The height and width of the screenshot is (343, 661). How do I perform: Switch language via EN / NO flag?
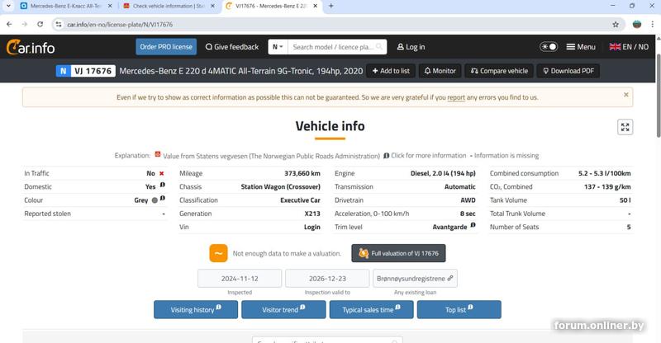point(629,47)
